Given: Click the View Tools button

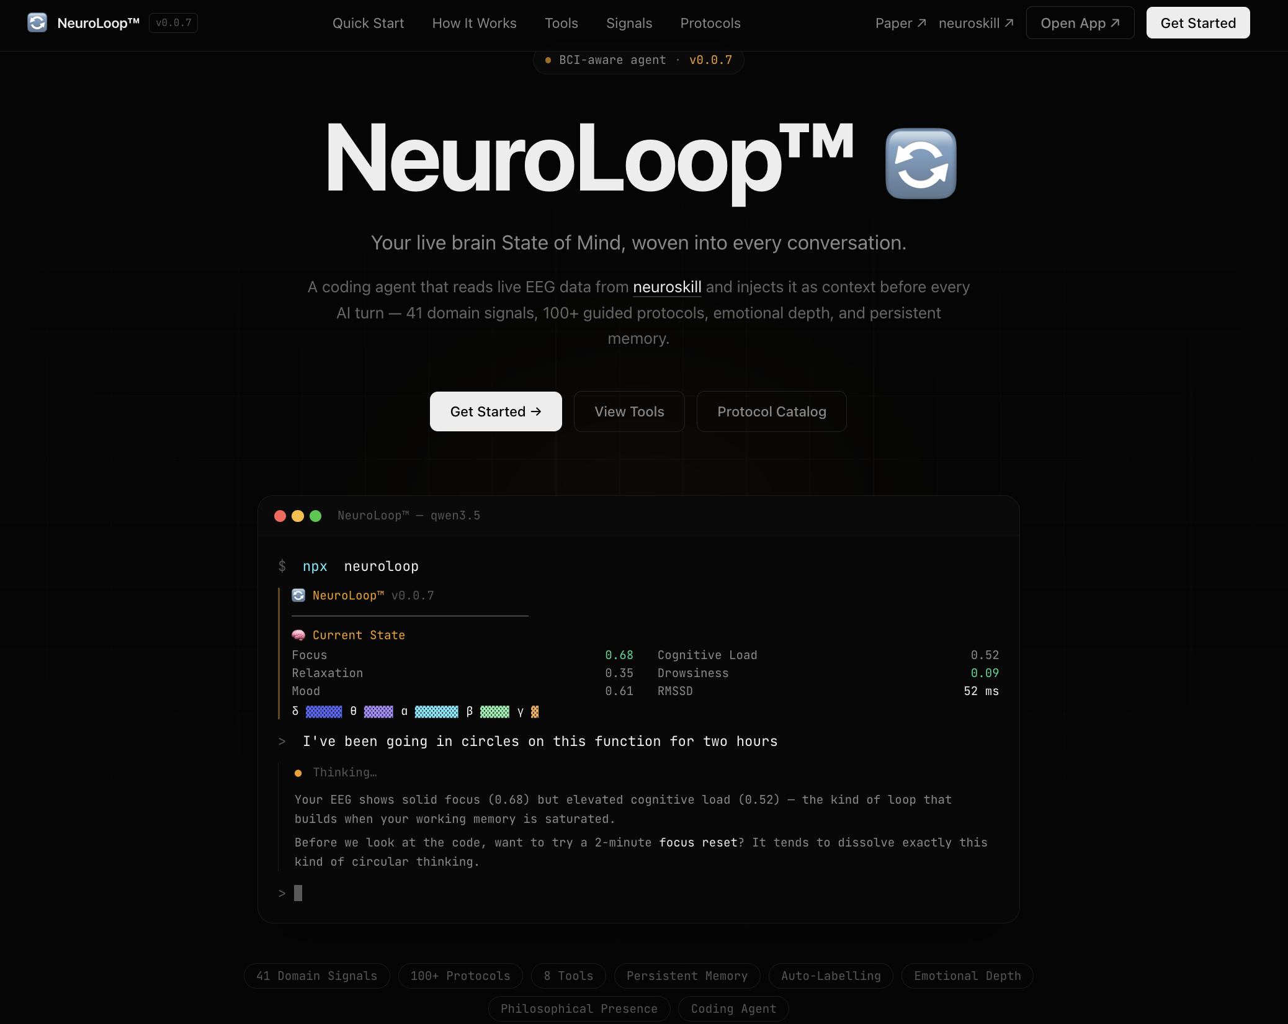Looking at the screenshot, I should [x=628, y=411].
